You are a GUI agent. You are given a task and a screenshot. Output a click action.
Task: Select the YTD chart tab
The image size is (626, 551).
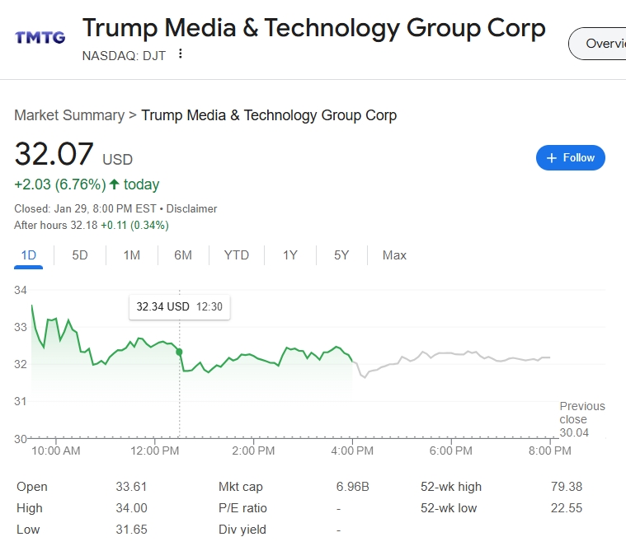pos(237,255)
